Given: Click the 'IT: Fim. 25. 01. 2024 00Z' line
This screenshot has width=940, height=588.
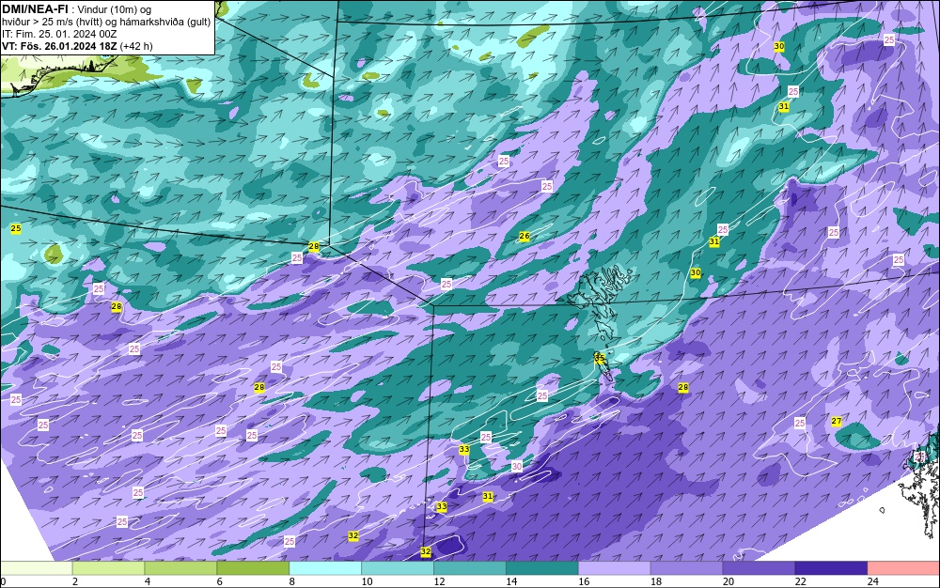Looking at the screenshot, I should click(x=59, y=34).
